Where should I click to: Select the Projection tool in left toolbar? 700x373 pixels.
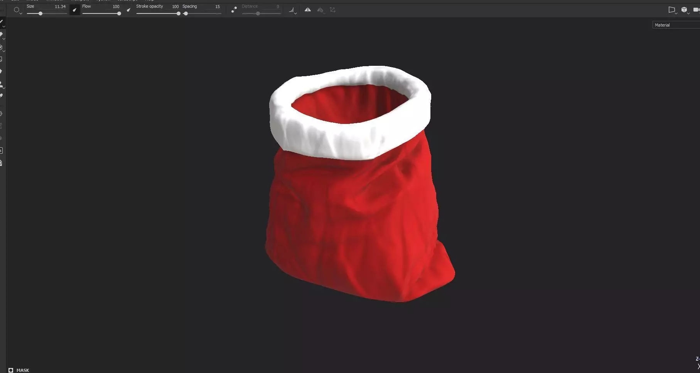coord(2,48)
